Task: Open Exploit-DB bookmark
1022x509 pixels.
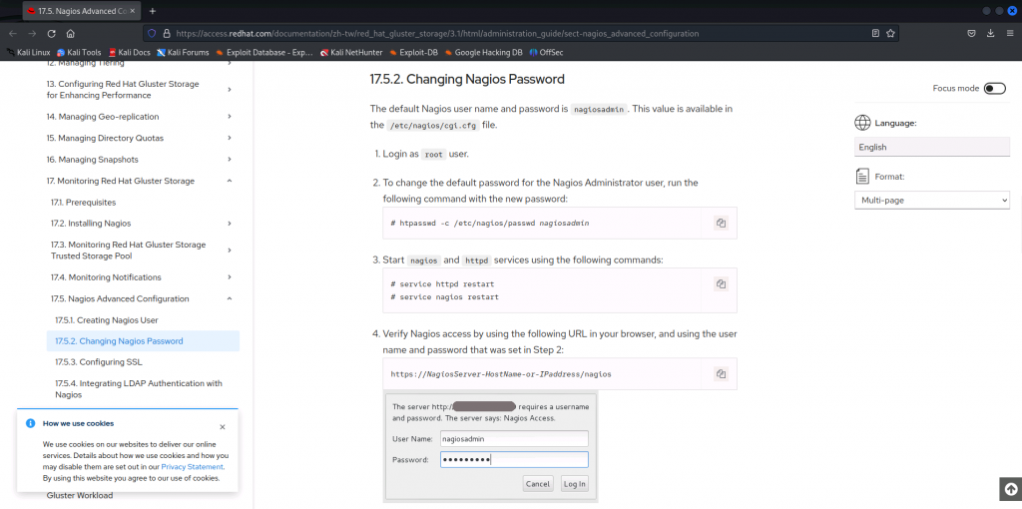Action: click(414, 52)
